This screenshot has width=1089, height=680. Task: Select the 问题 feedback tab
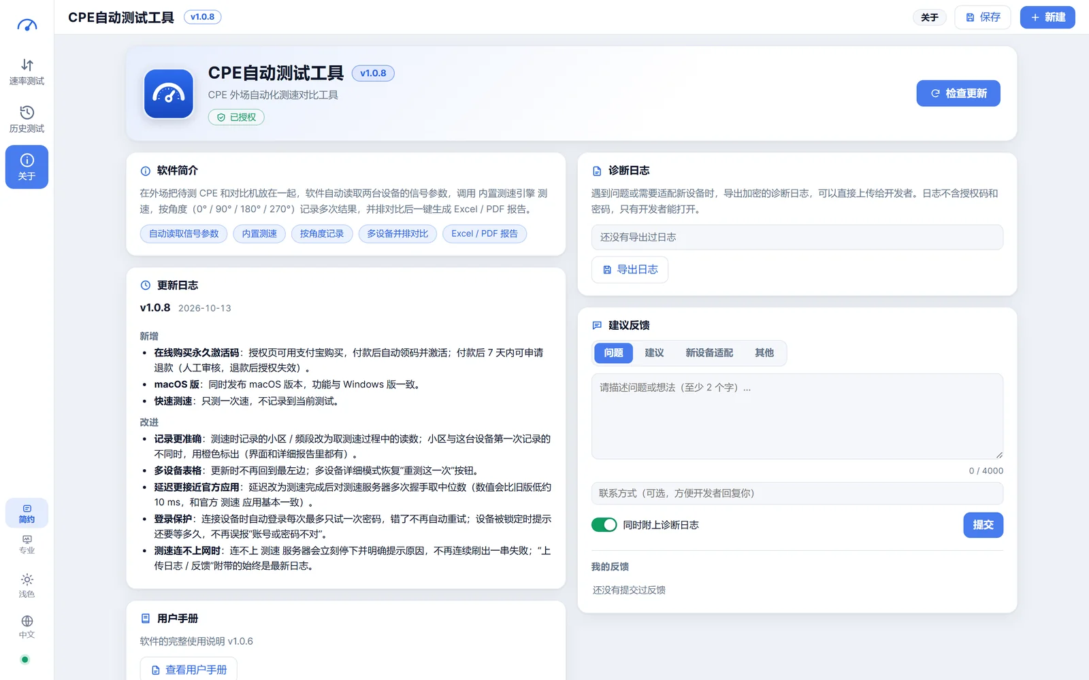pyautogui.click(x=613, y=353)
